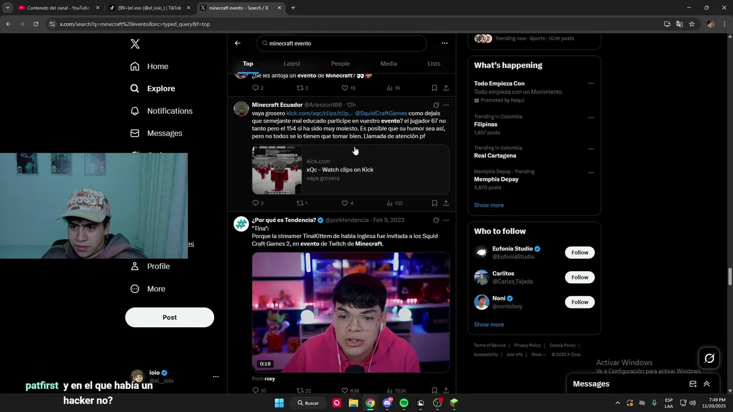
Task: Click the Post button
Action: [x=170, y=318]
